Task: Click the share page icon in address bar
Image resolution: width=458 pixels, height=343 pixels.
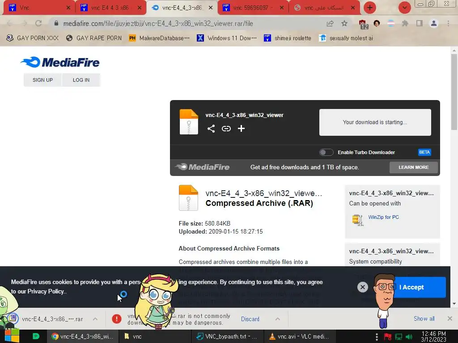Action: point(330,23)
